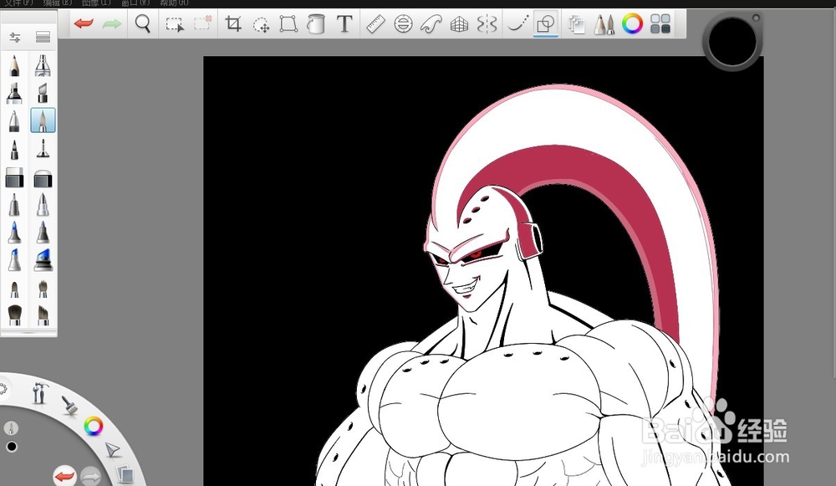
Task: Enable the Ellipse guide
Action: click(403, 23)
